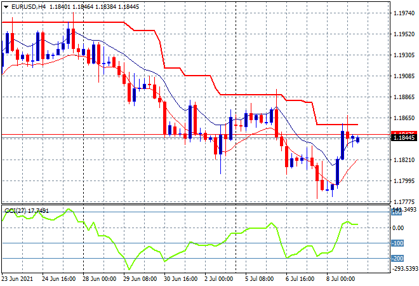The width and height of the screenshot is (419, 286).
Task: Click time axis label 8 Jul 00:00
Action: pos(340,279)
